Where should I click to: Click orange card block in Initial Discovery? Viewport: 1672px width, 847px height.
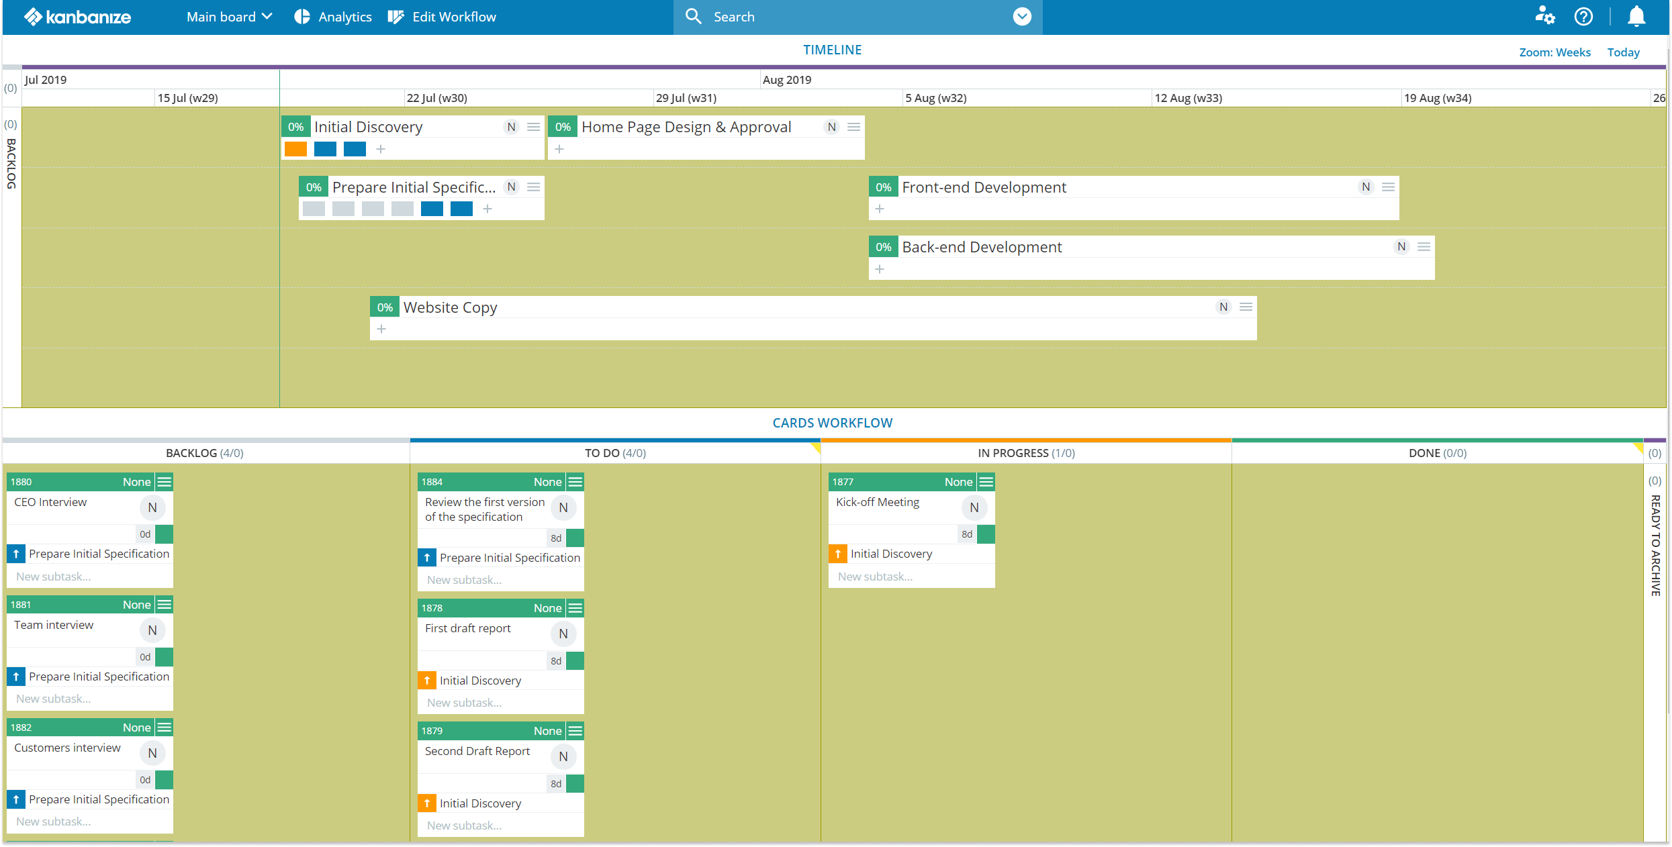[x=295, y=149]
